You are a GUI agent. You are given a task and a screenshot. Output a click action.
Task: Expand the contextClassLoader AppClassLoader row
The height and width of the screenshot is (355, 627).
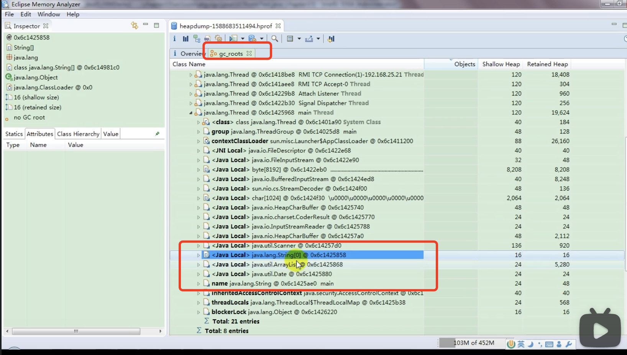click(x=199, y=141)
